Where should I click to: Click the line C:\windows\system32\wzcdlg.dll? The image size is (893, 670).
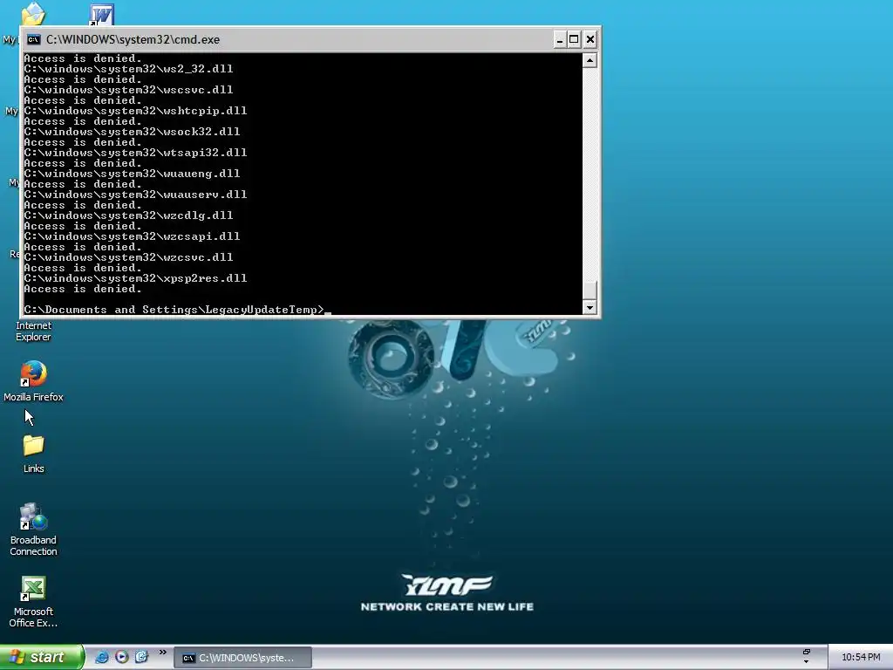[x=129, y=215]
